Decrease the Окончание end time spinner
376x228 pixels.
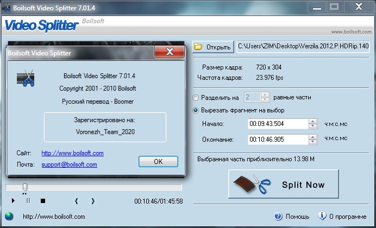312,142
